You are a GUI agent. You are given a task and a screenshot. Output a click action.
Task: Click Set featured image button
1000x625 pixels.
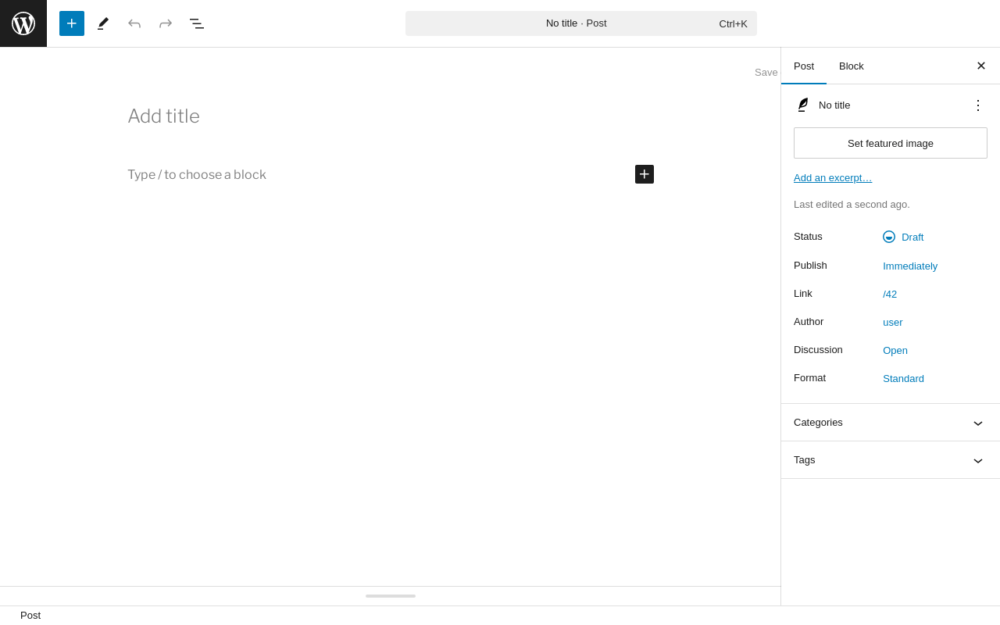[x=891, y=143]
